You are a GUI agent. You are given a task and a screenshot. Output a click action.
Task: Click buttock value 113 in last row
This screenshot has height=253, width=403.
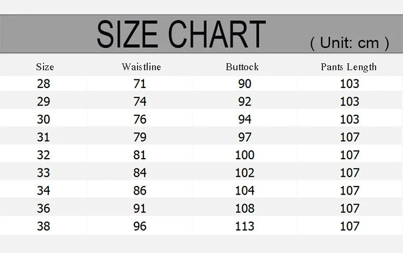coord(244,226)
